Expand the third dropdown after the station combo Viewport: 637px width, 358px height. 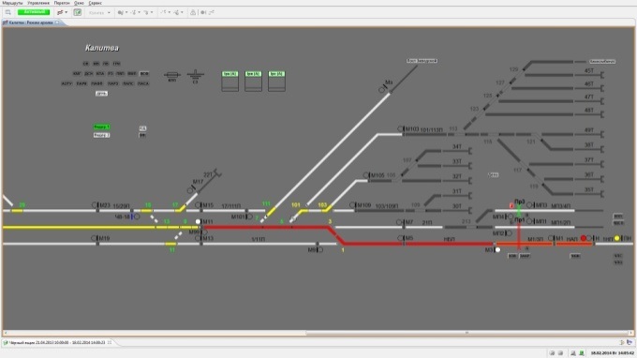tap(152, 12)
